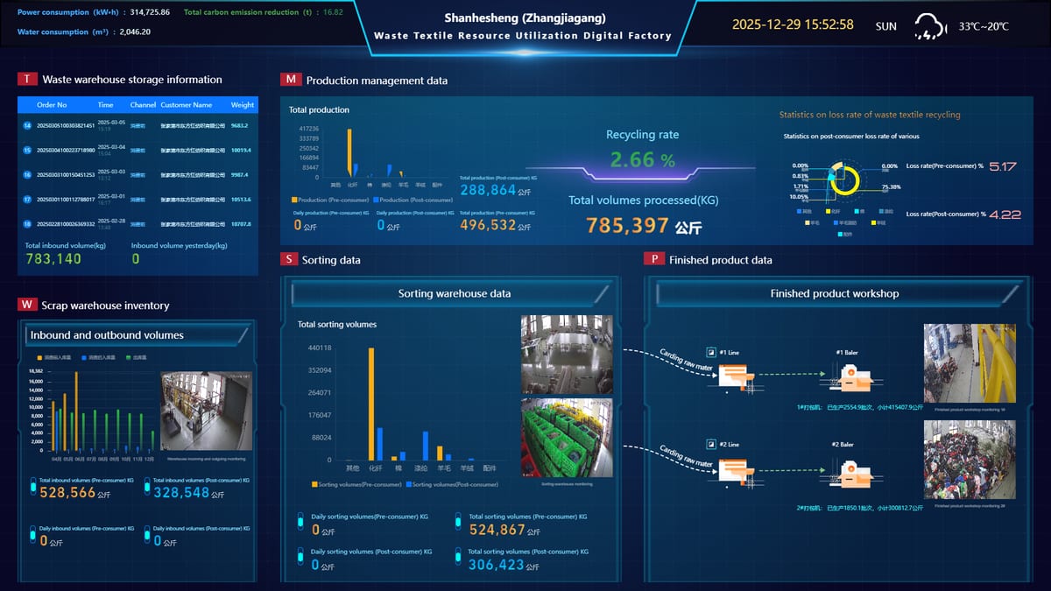Select the weather icon in the top header

[929, 26]
